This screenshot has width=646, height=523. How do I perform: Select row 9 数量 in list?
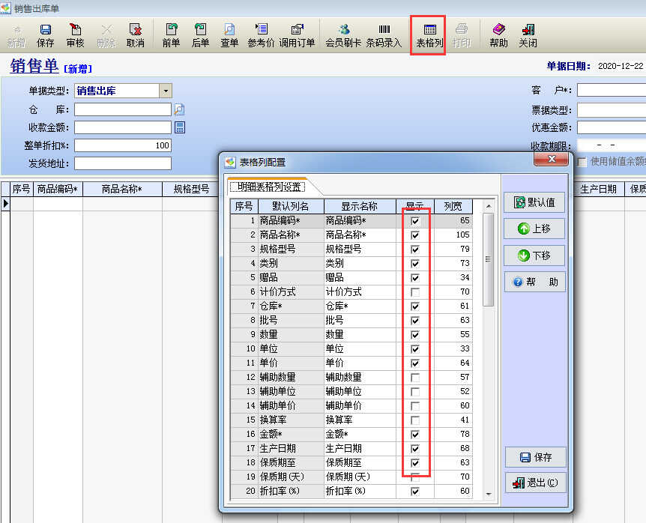click(x=351, y=334)
